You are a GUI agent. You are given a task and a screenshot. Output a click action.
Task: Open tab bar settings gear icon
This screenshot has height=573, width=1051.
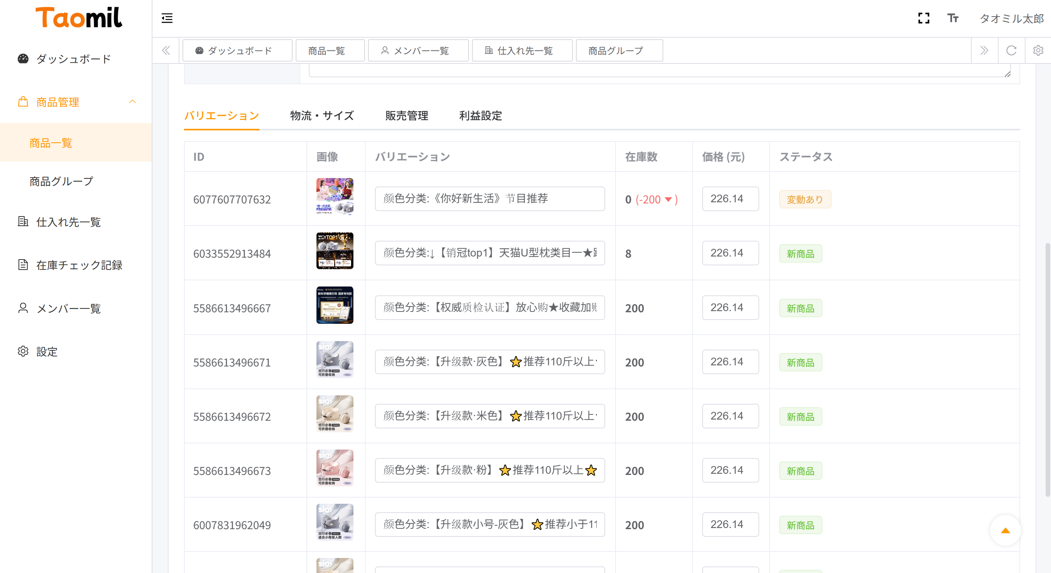pos(1038,50)
